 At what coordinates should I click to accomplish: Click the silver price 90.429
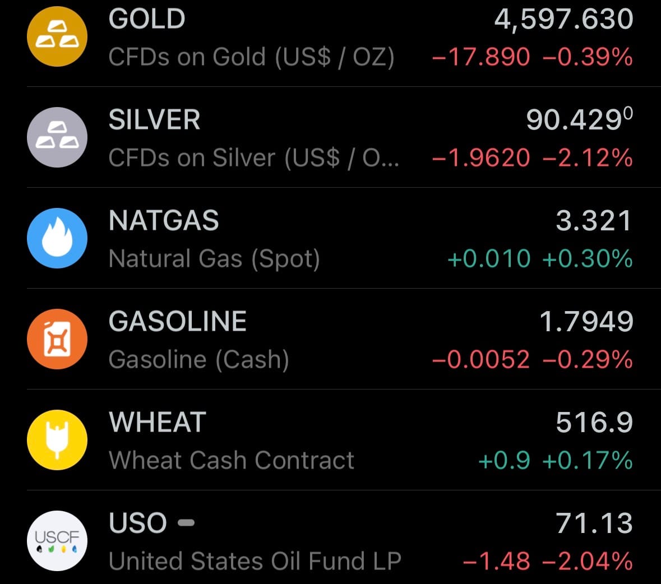click(579, 119)
